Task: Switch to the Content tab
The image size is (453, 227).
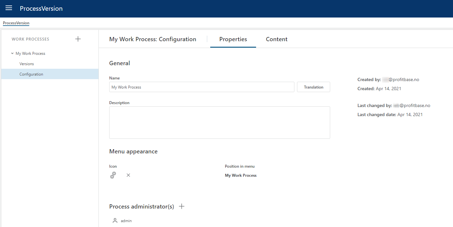Action: coord(277,39)
